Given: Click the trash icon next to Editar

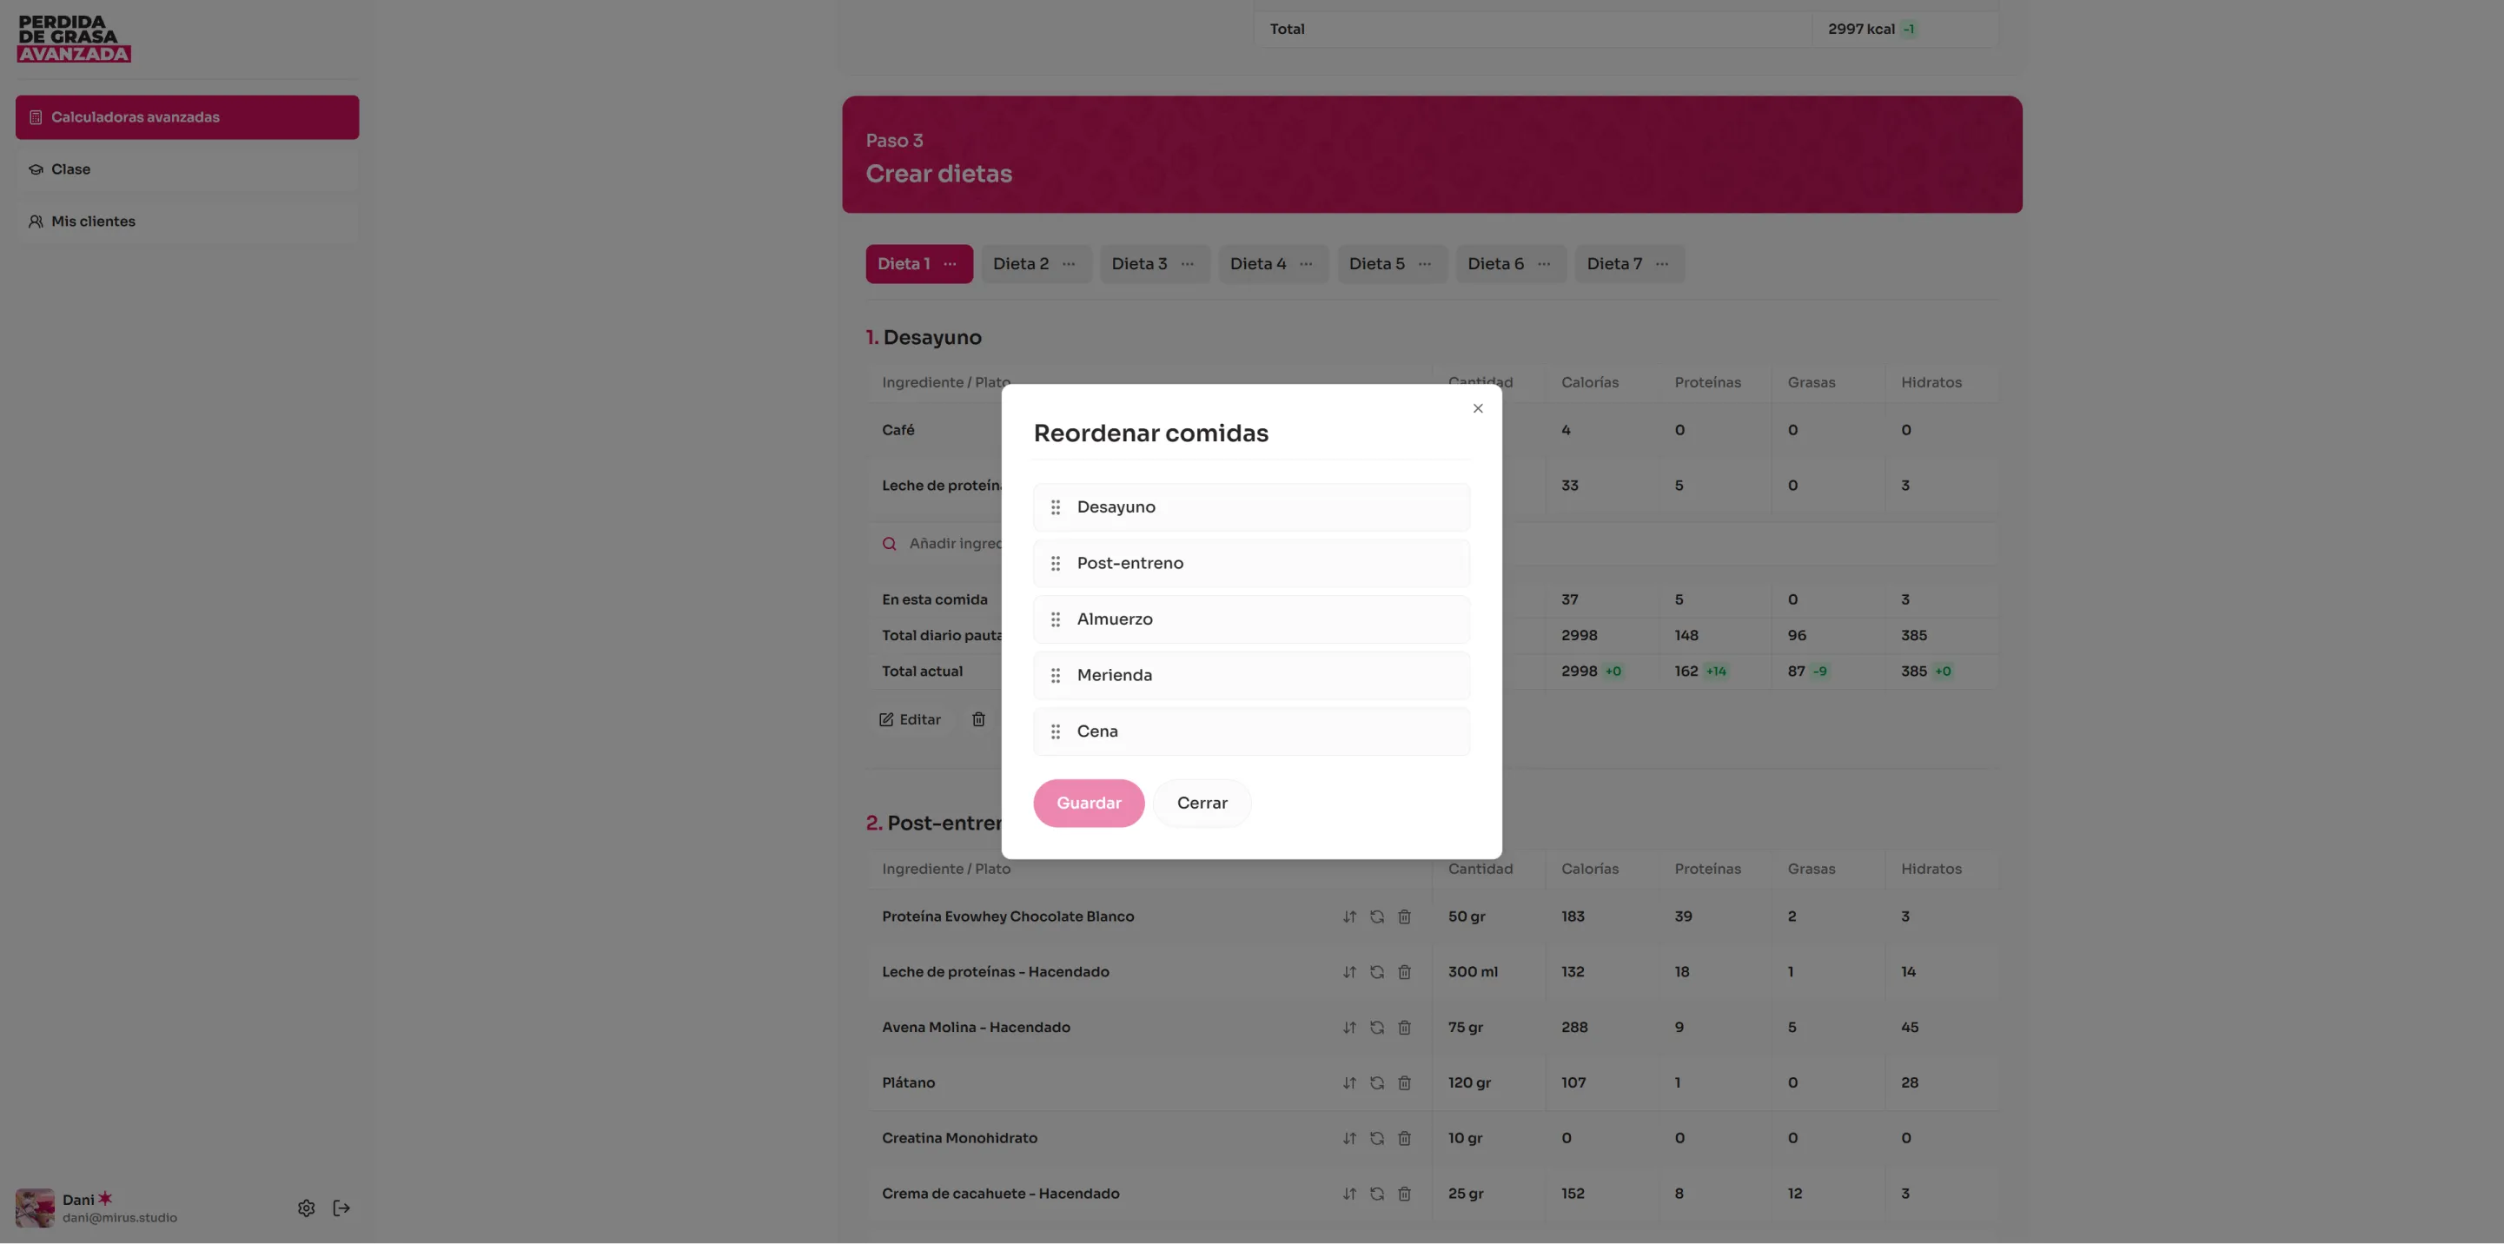Looking at the screenshot, I should point(978,720).
